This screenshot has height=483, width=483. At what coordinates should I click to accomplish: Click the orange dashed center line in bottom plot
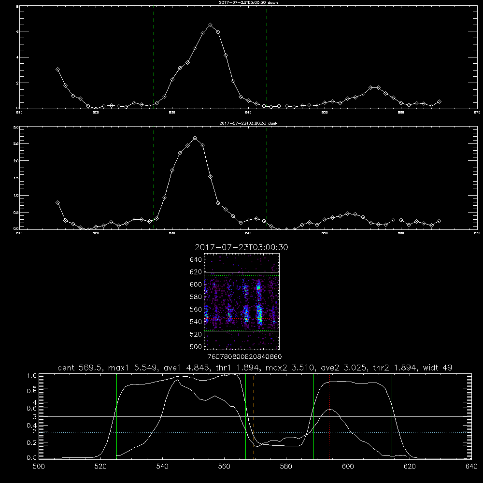(254, 416)
